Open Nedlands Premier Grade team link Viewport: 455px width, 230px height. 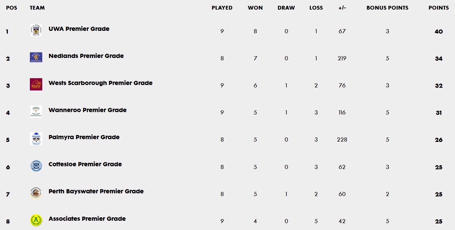click(86, 56)
